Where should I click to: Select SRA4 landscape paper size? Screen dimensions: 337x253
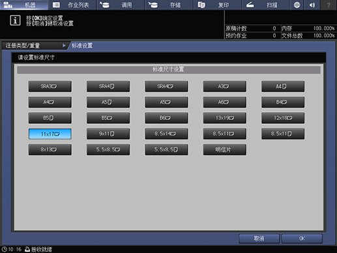tap(166, 87)
